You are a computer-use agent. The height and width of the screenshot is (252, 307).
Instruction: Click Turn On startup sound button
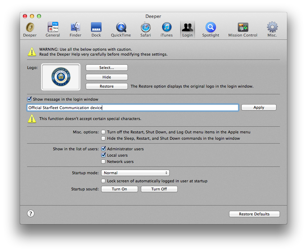[119, 189]
